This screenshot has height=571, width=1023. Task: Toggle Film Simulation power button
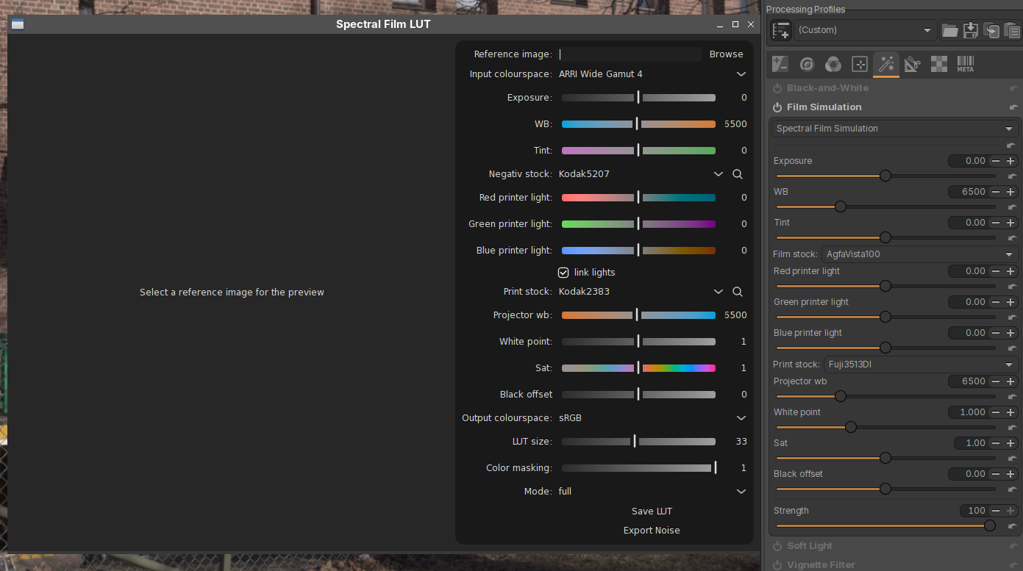777,107
